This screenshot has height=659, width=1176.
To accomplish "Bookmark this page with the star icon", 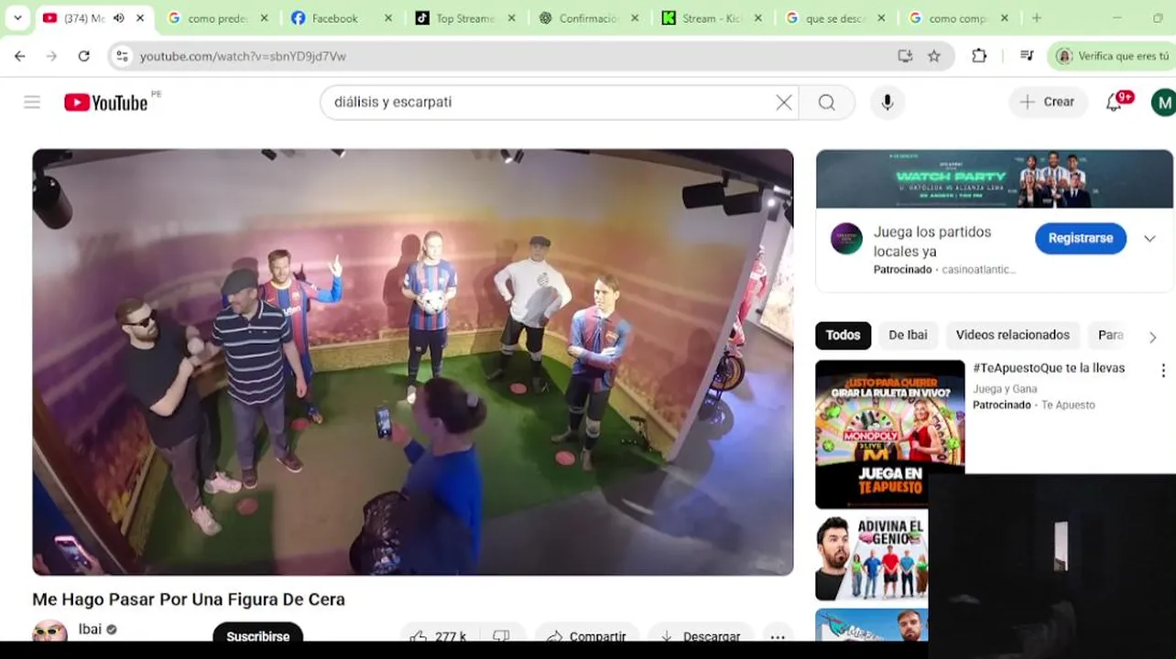I will point(934,56).
